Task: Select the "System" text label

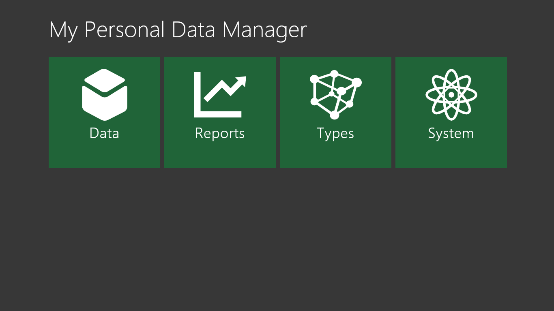Action: 451,134
